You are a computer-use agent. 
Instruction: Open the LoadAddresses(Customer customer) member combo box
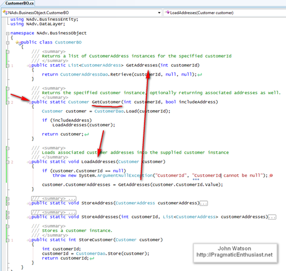point(225,13)
